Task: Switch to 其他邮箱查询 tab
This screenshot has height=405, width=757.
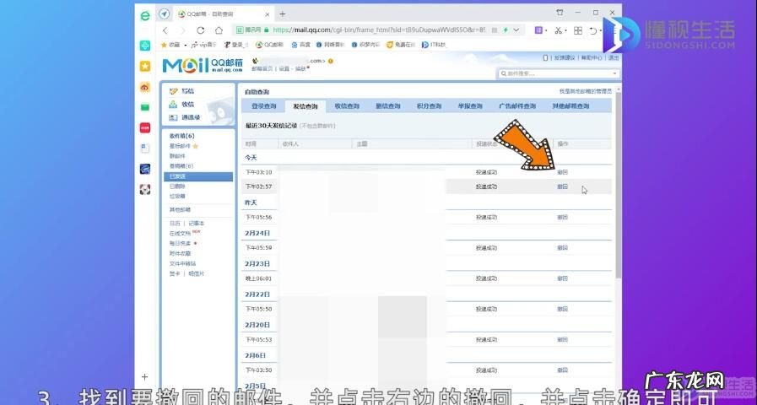Action: [x=570, y=106]
